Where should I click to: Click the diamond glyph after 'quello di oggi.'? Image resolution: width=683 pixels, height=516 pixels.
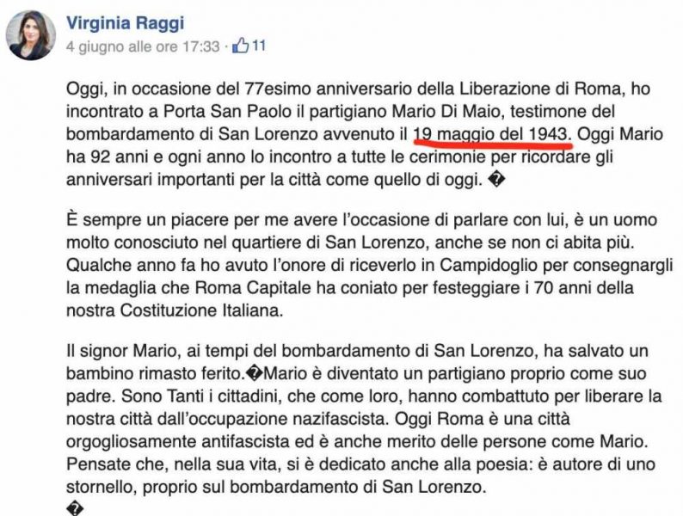click(x=497, y=180)
